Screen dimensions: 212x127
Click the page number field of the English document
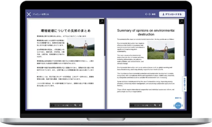click(x=132, y=105)
